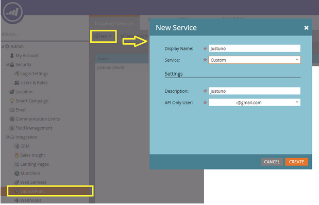Click the Email envelope icon

coord(12,110)
